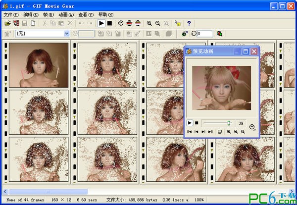Click the loop count field showing 0

tap(205, 34)
